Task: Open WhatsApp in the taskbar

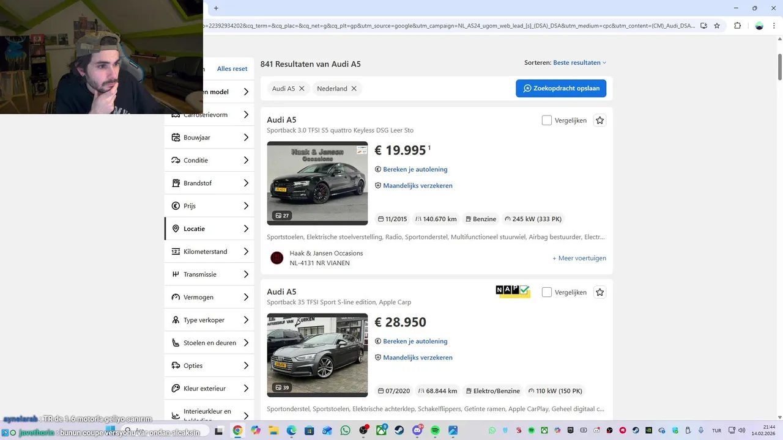Action: (346, 430)
